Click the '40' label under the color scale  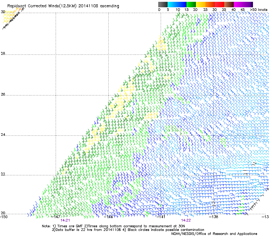[233, 10]
